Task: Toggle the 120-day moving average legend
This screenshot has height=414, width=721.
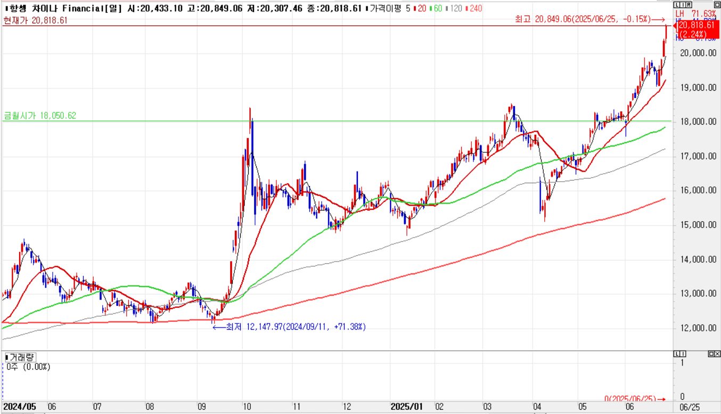Action: coord(457,9)
